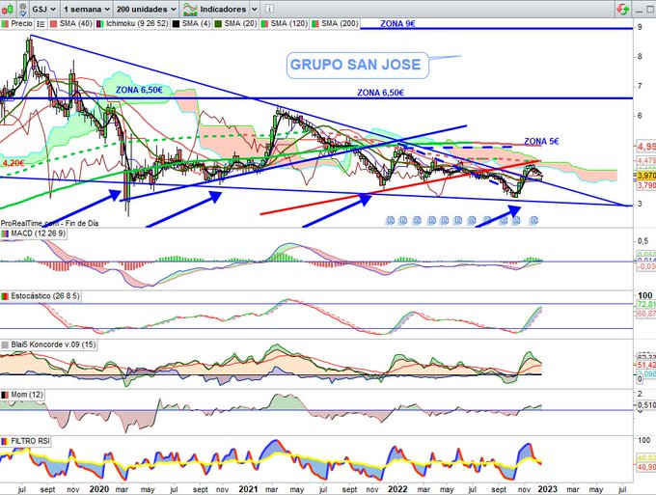Click the last dividend marker before 2023
656x495 pixels.
[533, 221]
